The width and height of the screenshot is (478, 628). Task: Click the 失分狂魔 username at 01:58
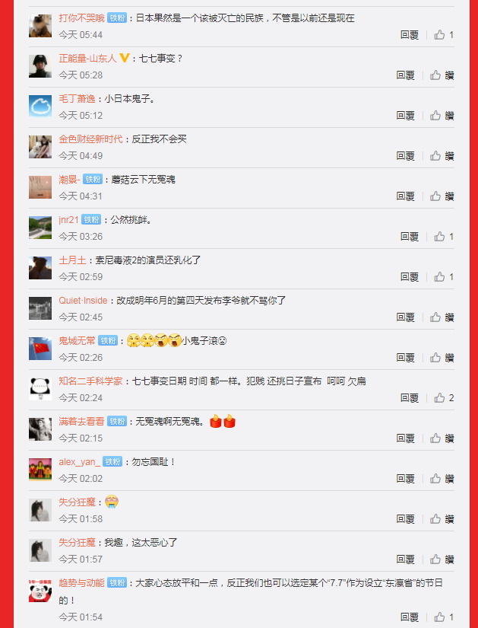[78, 502]
